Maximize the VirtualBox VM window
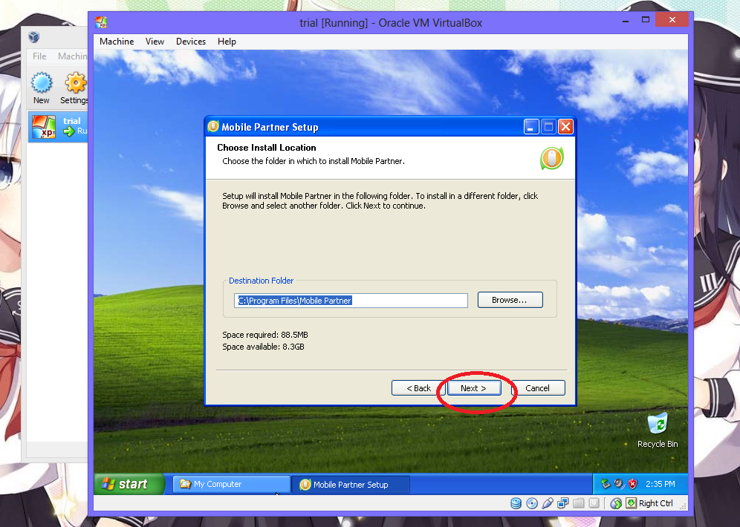740x527 pixels. pos(646,20)
